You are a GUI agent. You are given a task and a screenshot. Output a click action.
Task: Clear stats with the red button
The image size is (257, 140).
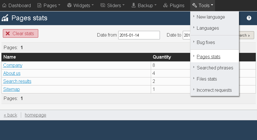coord(21,33)
